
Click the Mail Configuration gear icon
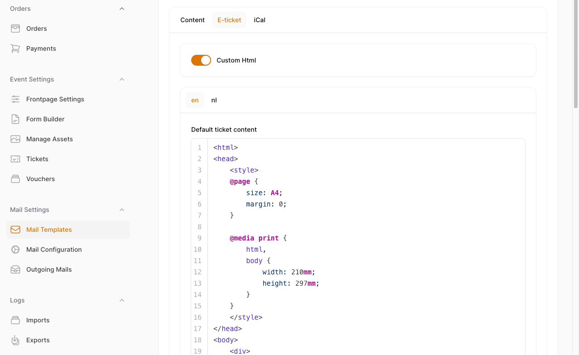coord(15,249)
